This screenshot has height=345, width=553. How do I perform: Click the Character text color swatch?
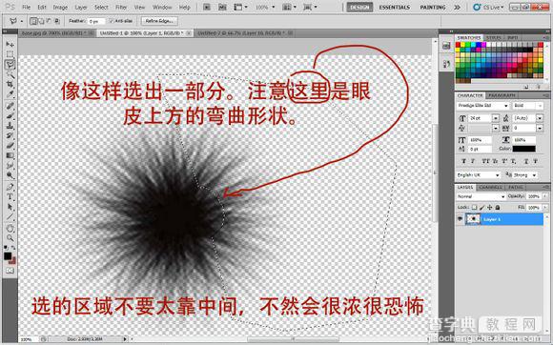[x=523, y=149]
